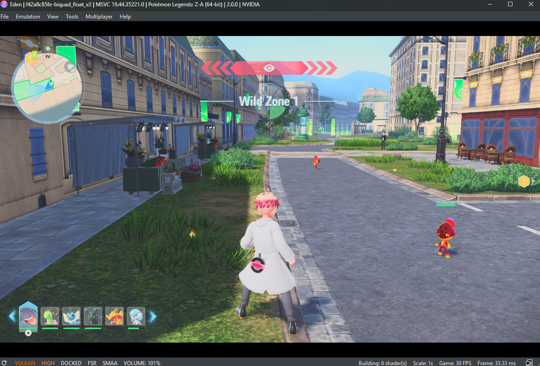Select the Gardevoir party slot
This screenshot has width=540, height=366.
(136, 316)
